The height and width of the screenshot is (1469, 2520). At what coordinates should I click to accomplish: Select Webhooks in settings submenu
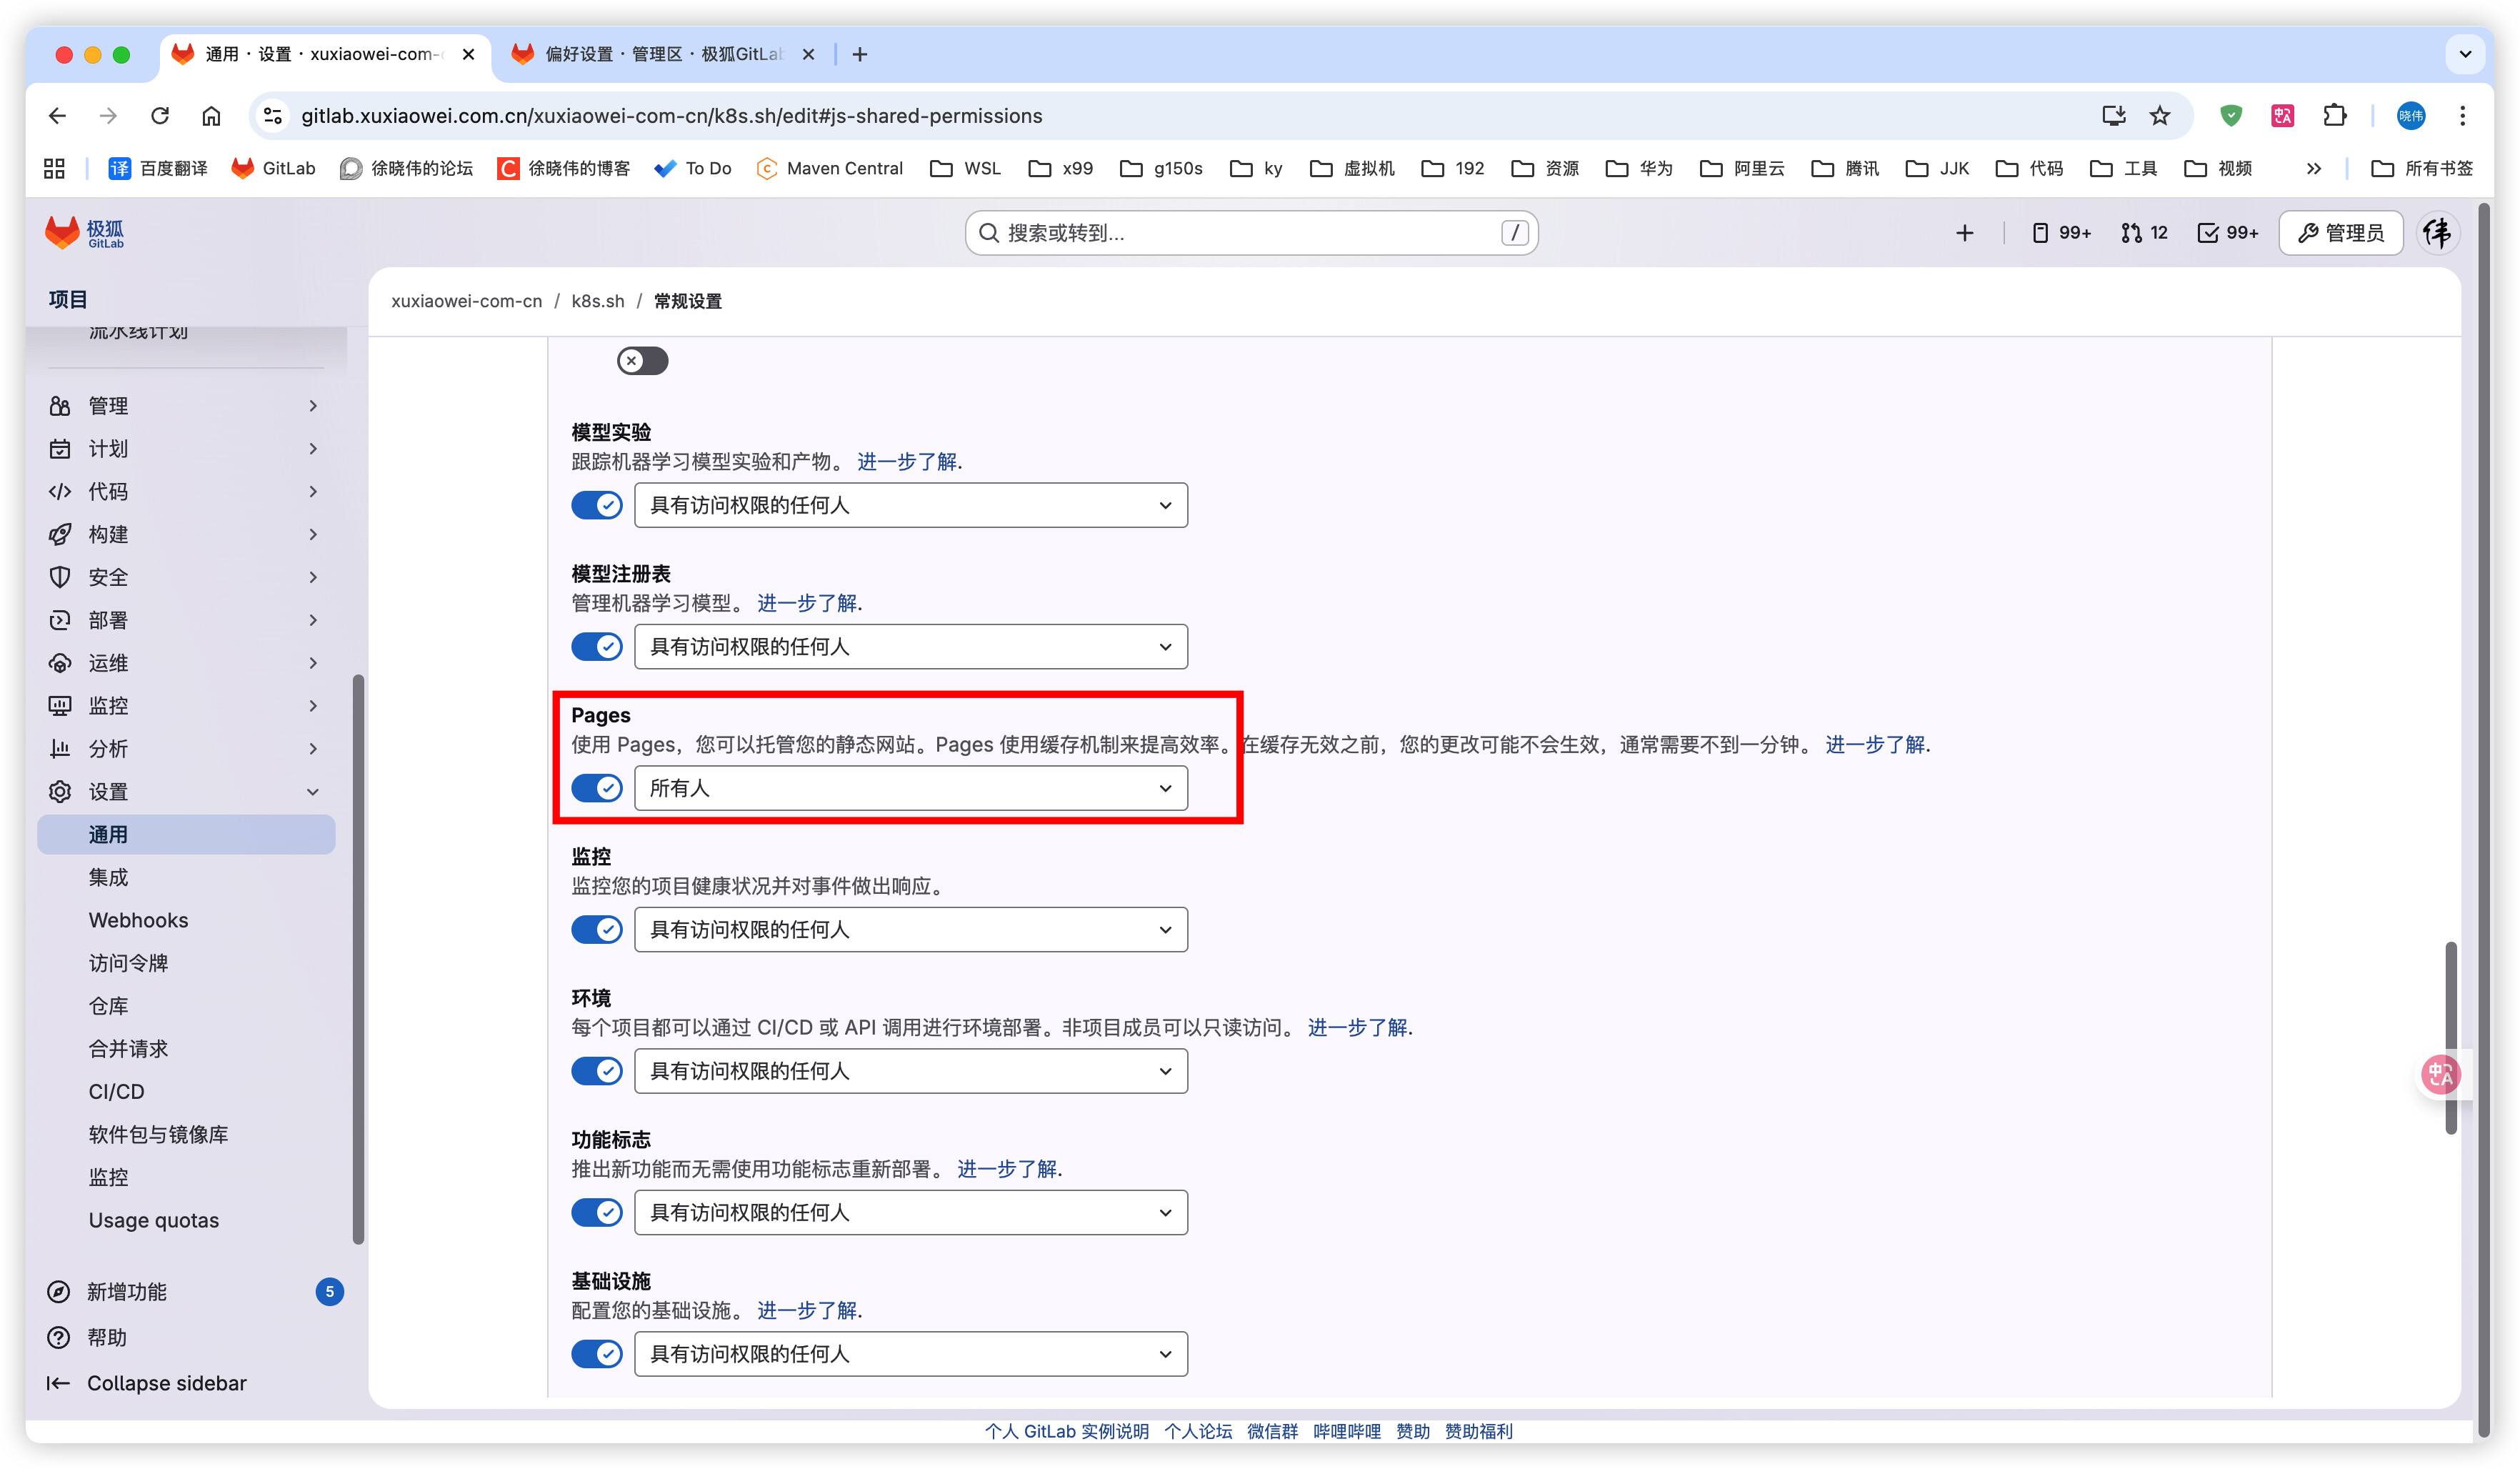pyautogui.click(x=138, y=920)
